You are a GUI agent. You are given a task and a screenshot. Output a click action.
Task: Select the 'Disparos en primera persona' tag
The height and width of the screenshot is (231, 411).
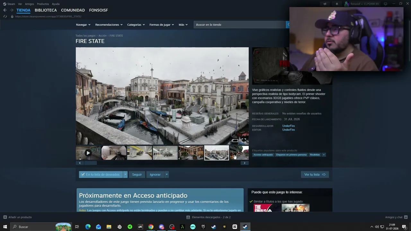pos(291,155)
